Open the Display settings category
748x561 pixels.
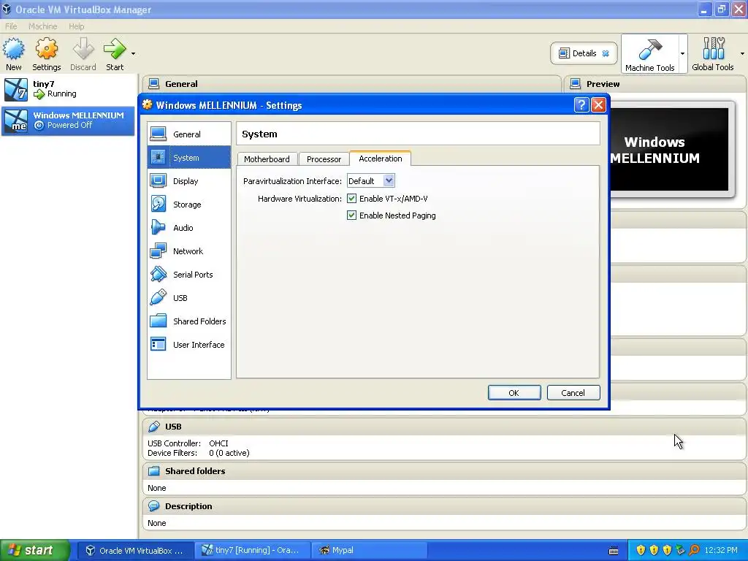[189, 181]
